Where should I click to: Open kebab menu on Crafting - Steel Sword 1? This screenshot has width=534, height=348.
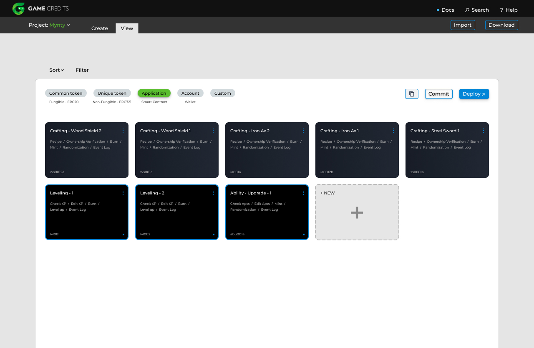click(484, 131)
